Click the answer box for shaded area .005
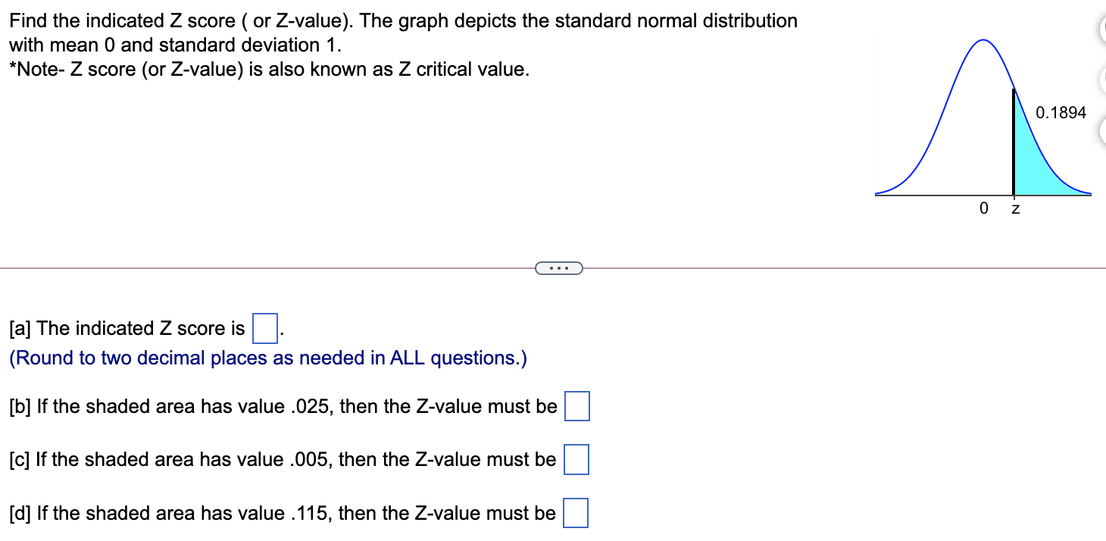Image resolution: width=1106 pixels, height=541 pixels. point(577,460)
